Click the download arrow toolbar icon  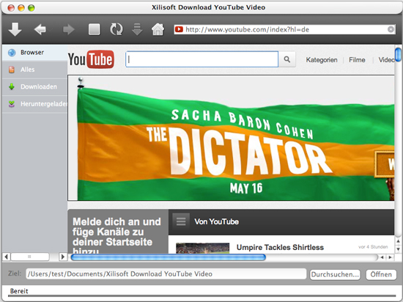pos(15,29)
